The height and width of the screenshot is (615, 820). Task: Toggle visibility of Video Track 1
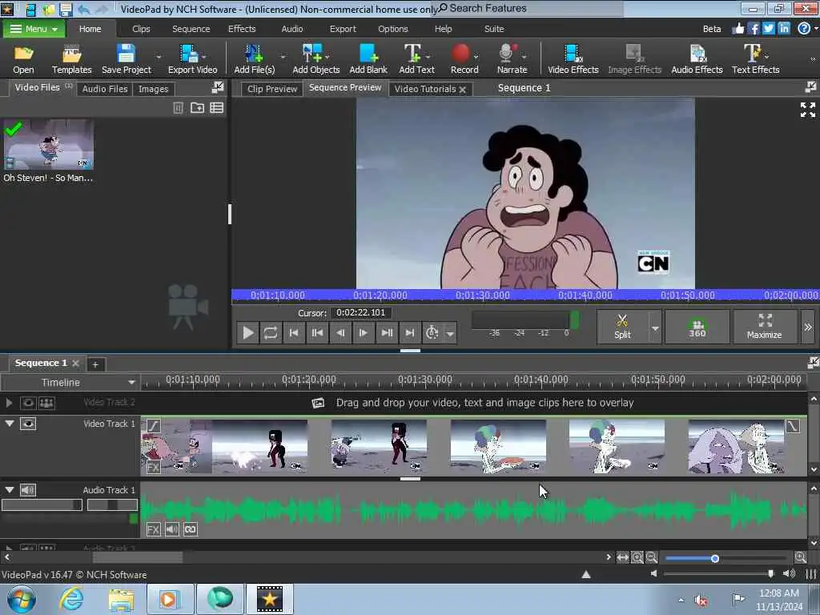point(28,424)
